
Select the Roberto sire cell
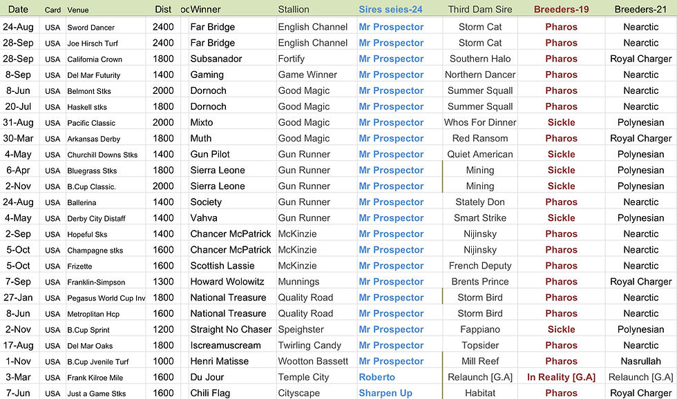coord(377,377)
